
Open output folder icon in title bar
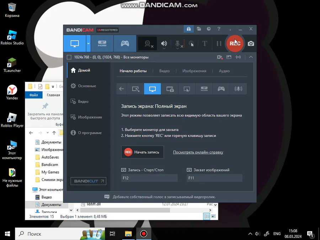[x=199, y=29]
